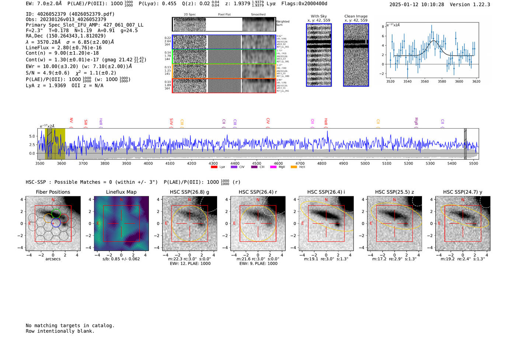Open the Clean Image panel
516x351 pixels.
[356, 55]
